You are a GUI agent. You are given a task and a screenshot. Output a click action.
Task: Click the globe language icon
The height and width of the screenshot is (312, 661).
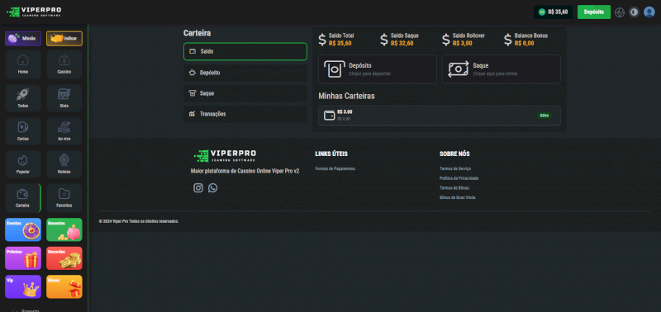[619, 12]
